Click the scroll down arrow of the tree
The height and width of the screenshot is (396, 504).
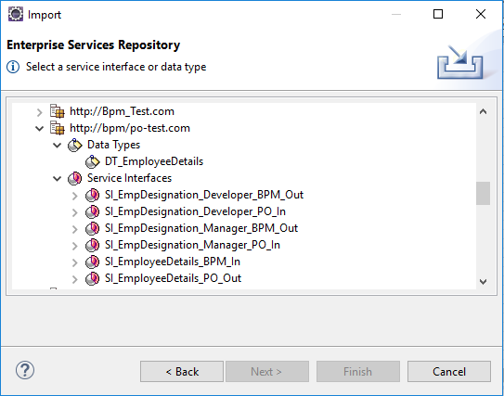(x=483, y=282)
